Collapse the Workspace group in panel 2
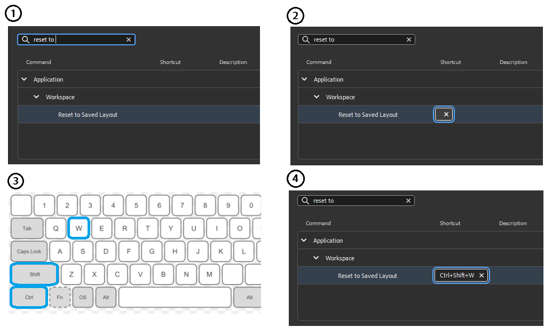Image resolution: width=560 pixels, height=335 pixels. tap(316, 97)
